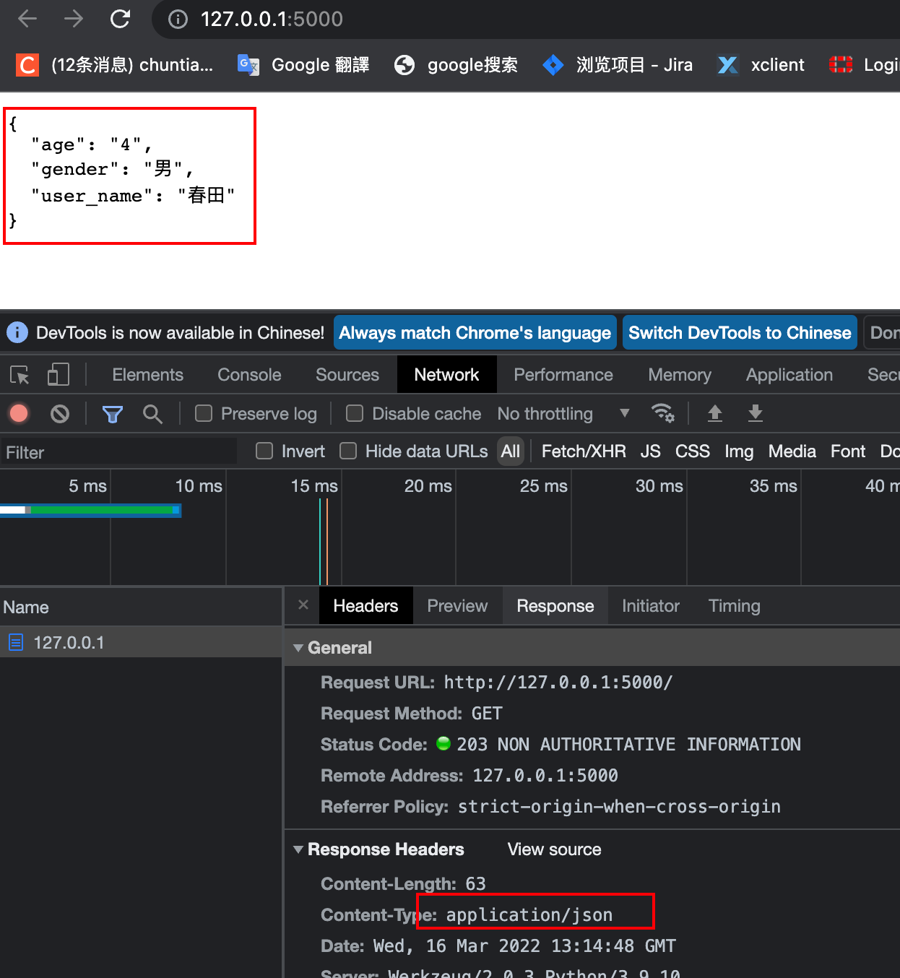
Task: Filter requests by Font
Action: pos(848,451)
